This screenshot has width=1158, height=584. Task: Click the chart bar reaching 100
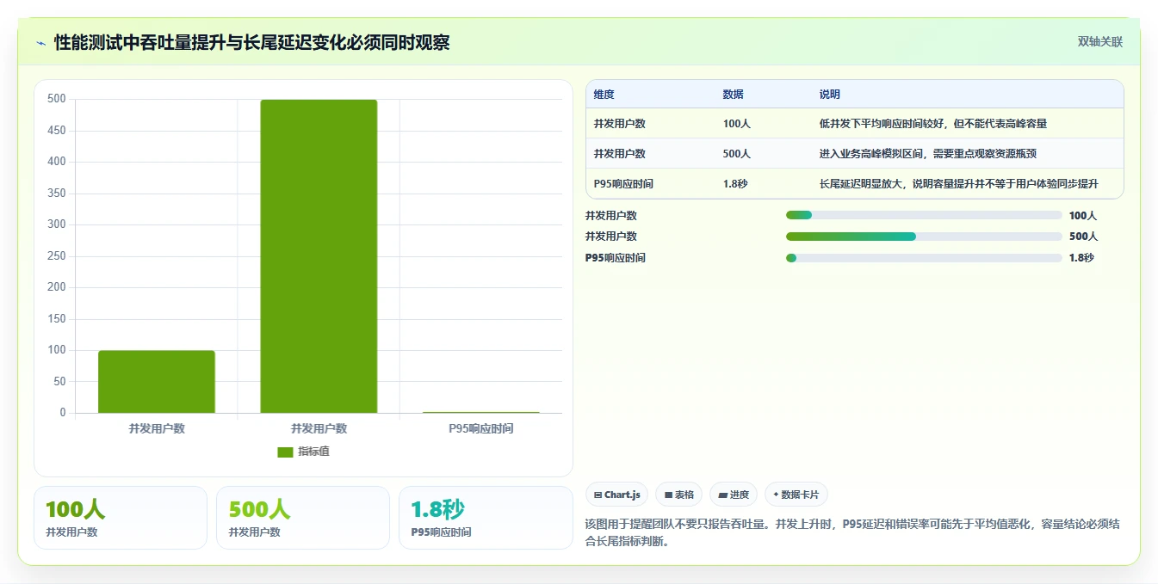point(157,382)
